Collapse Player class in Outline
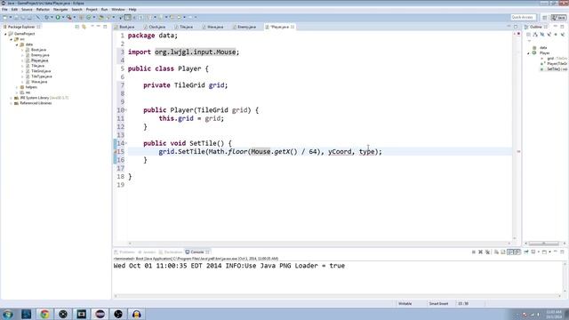 coord(529,53)
